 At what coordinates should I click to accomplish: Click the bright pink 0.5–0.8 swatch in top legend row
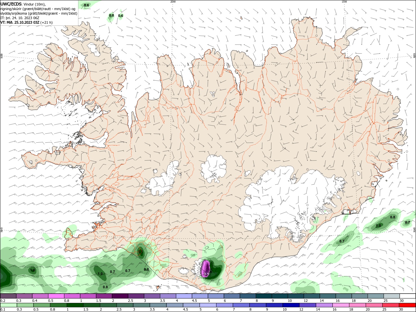pos(56,296)
